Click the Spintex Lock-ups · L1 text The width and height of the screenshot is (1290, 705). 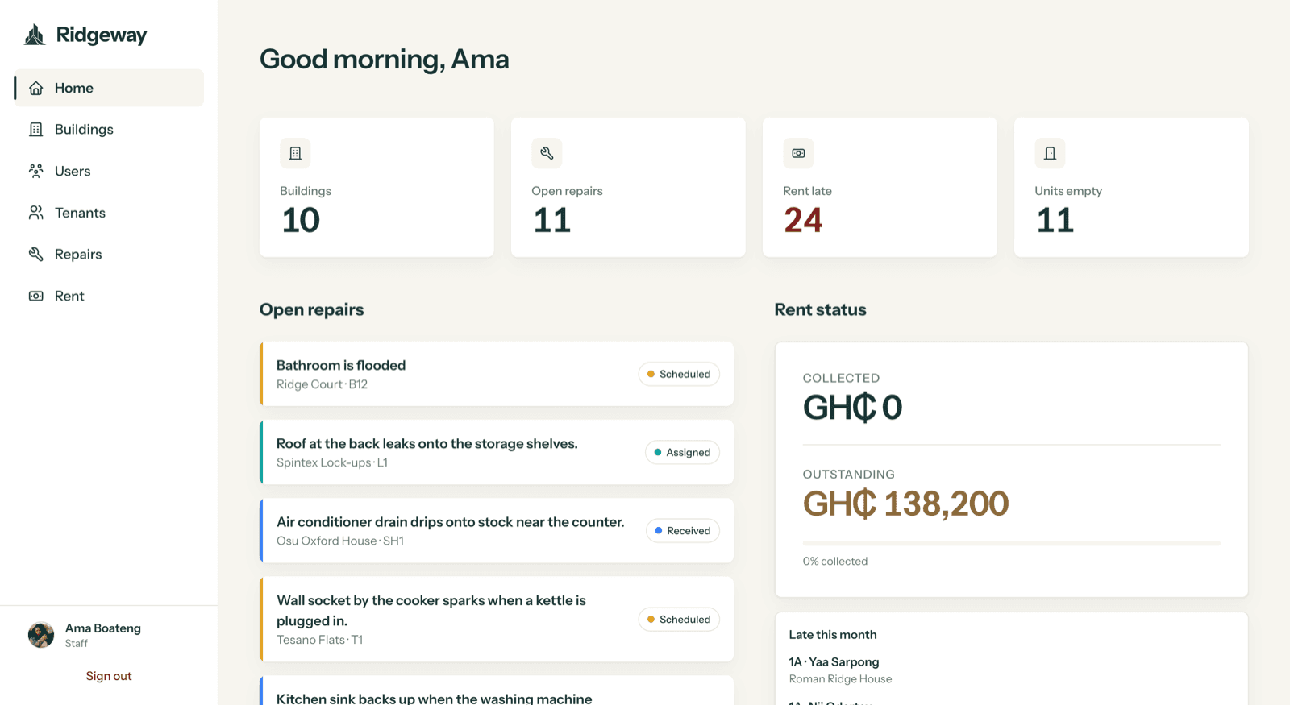(x=332, y=462)
